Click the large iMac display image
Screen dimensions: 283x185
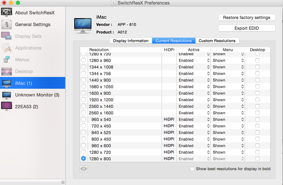(x=83, y=25)
